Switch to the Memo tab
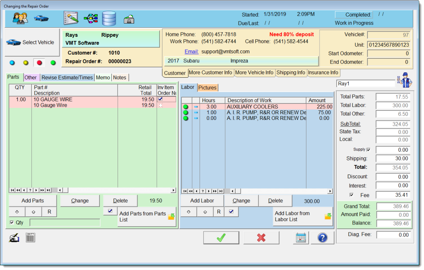 coord(103,77)
